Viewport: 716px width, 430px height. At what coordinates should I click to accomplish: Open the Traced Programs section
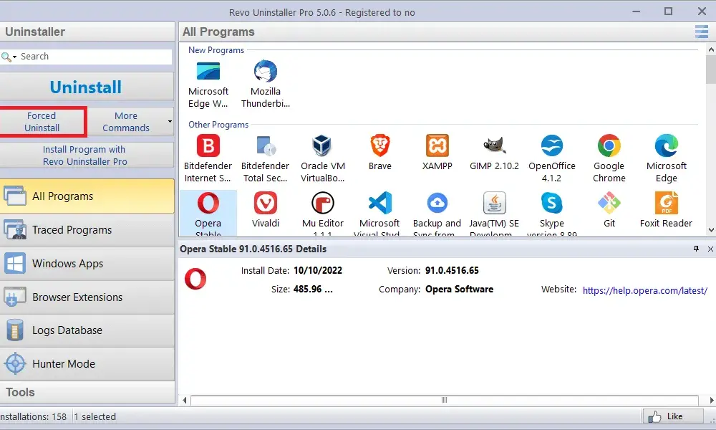tap(87, 230)
